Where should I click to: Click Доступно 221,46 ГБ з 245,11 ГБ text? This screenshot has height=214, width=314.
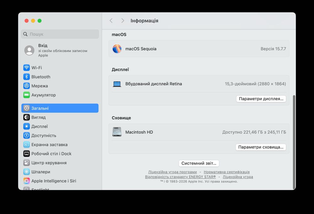click(254, 132)
